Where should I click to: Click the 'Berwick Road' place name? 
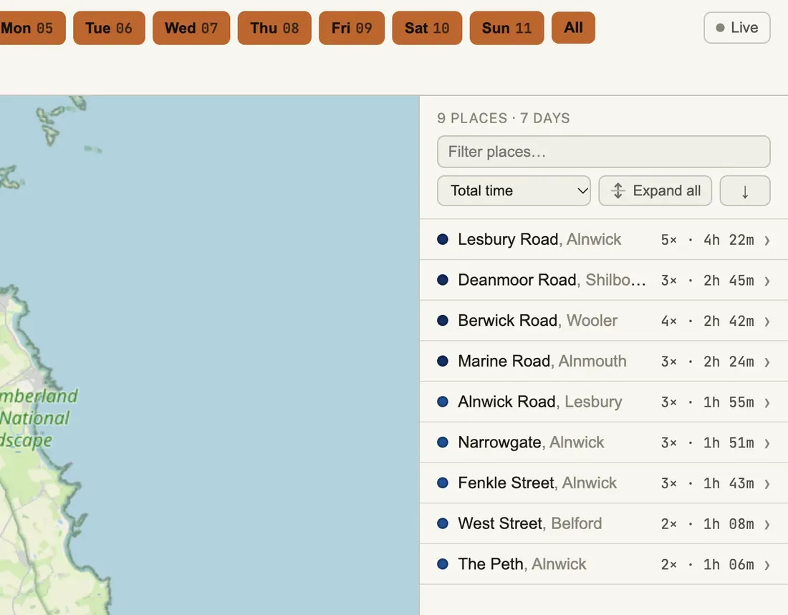(x=508, y=321)
